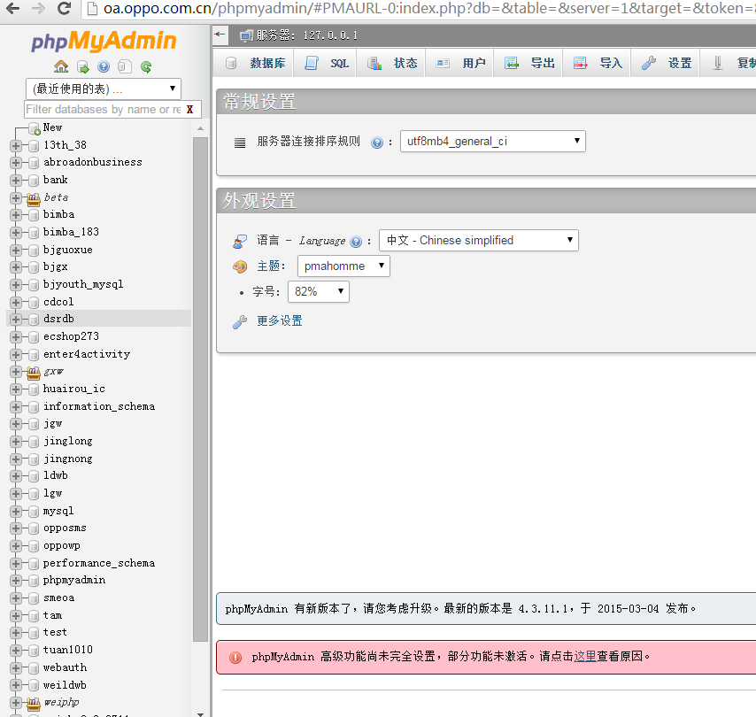This screenshot has height=717, width=756.
Task: Click the list icon beside 服务器连接排序规则
Action: coord(240,143)
